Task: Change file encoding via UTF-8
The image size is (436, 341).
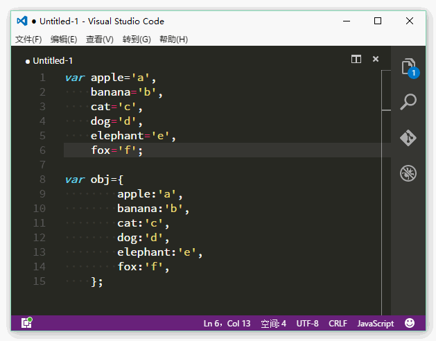Action: (307, 324)
